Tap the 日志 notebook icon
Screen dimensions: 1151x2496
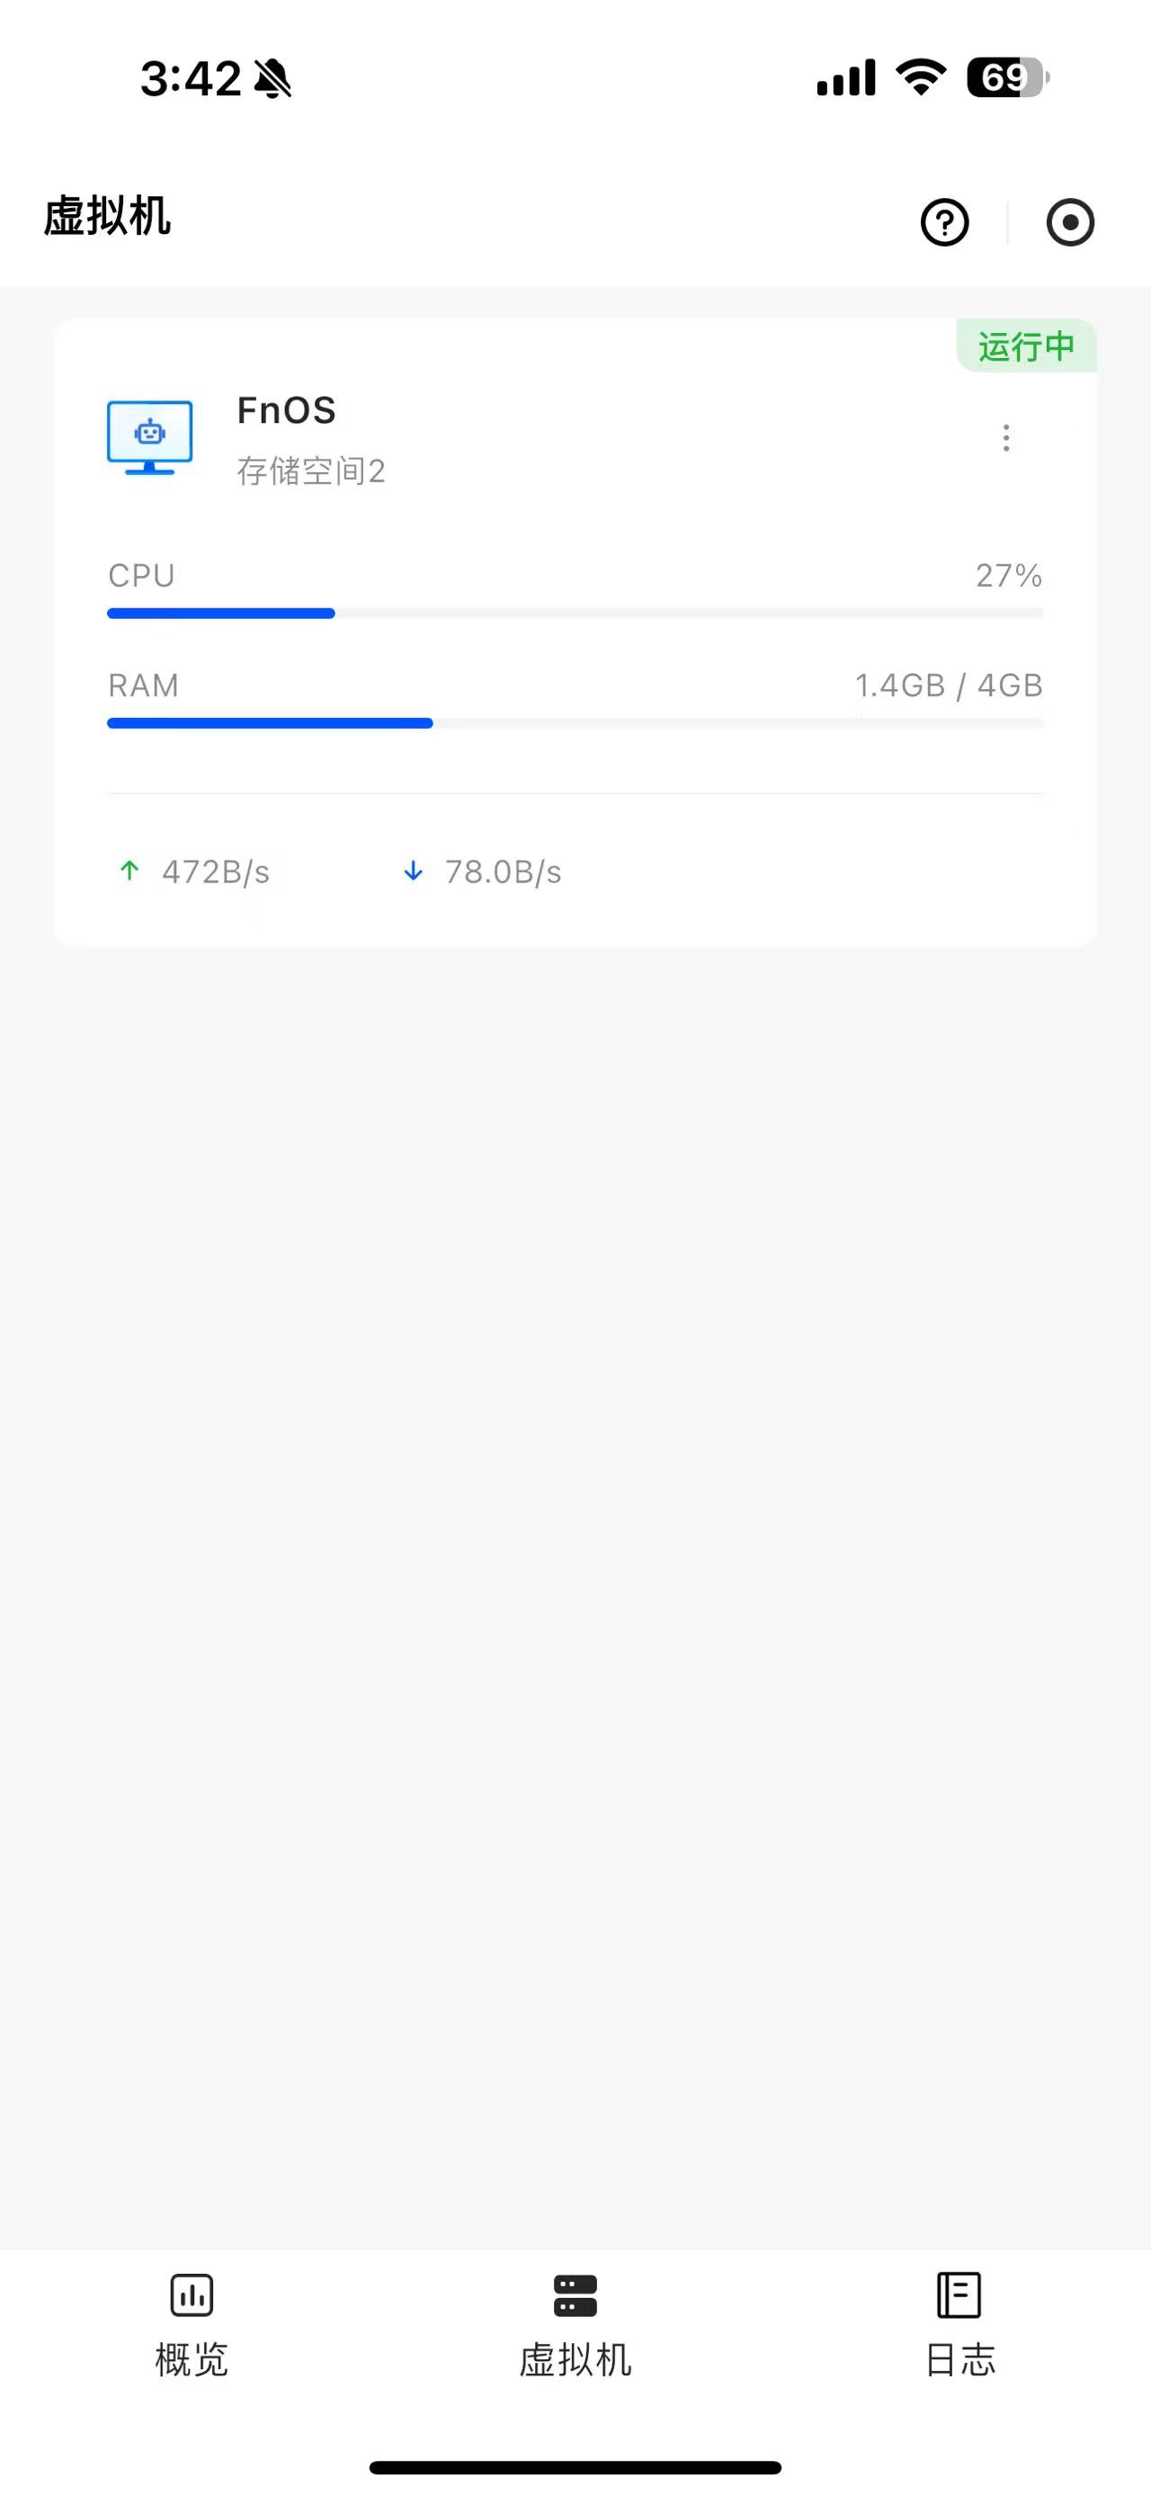pyautogui.click(x=959, y=2295)
